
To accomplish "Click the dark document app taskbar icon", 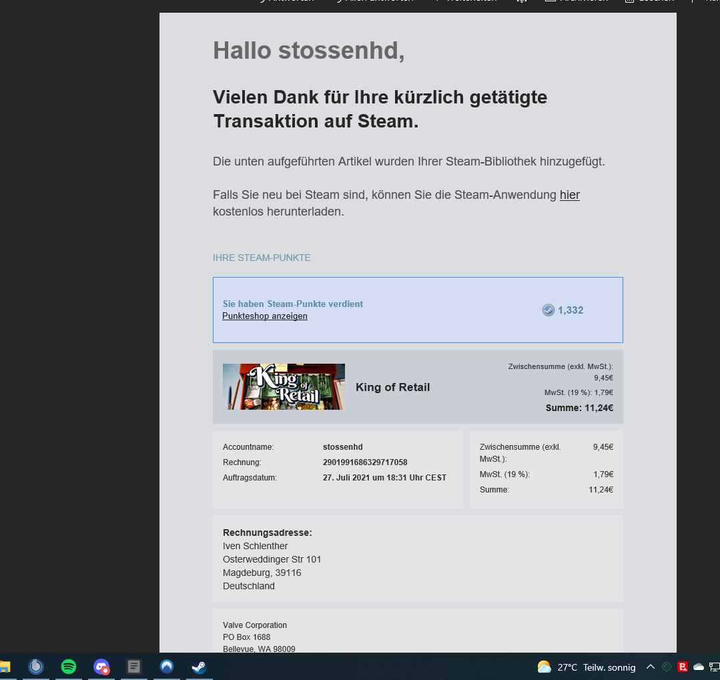I will tap(134, 667).
